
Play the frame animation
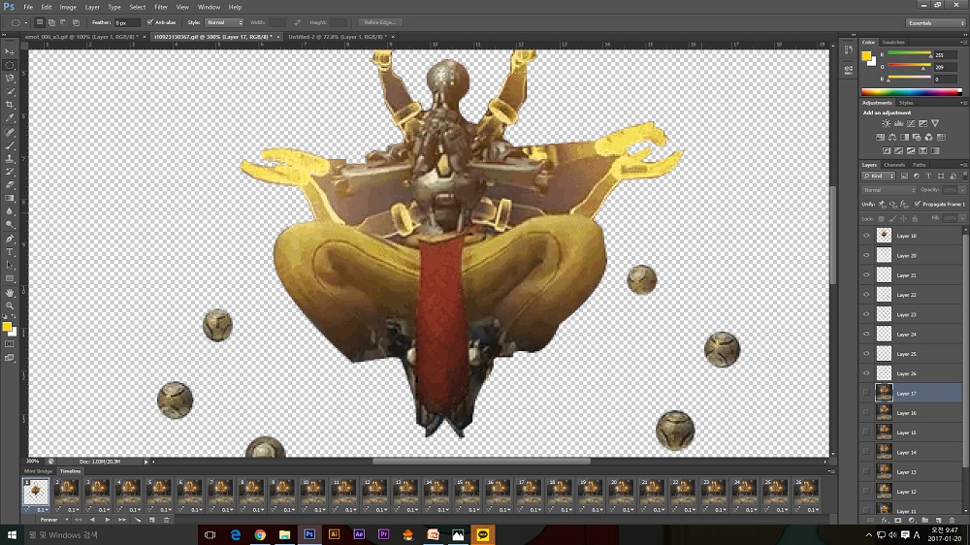107,520
